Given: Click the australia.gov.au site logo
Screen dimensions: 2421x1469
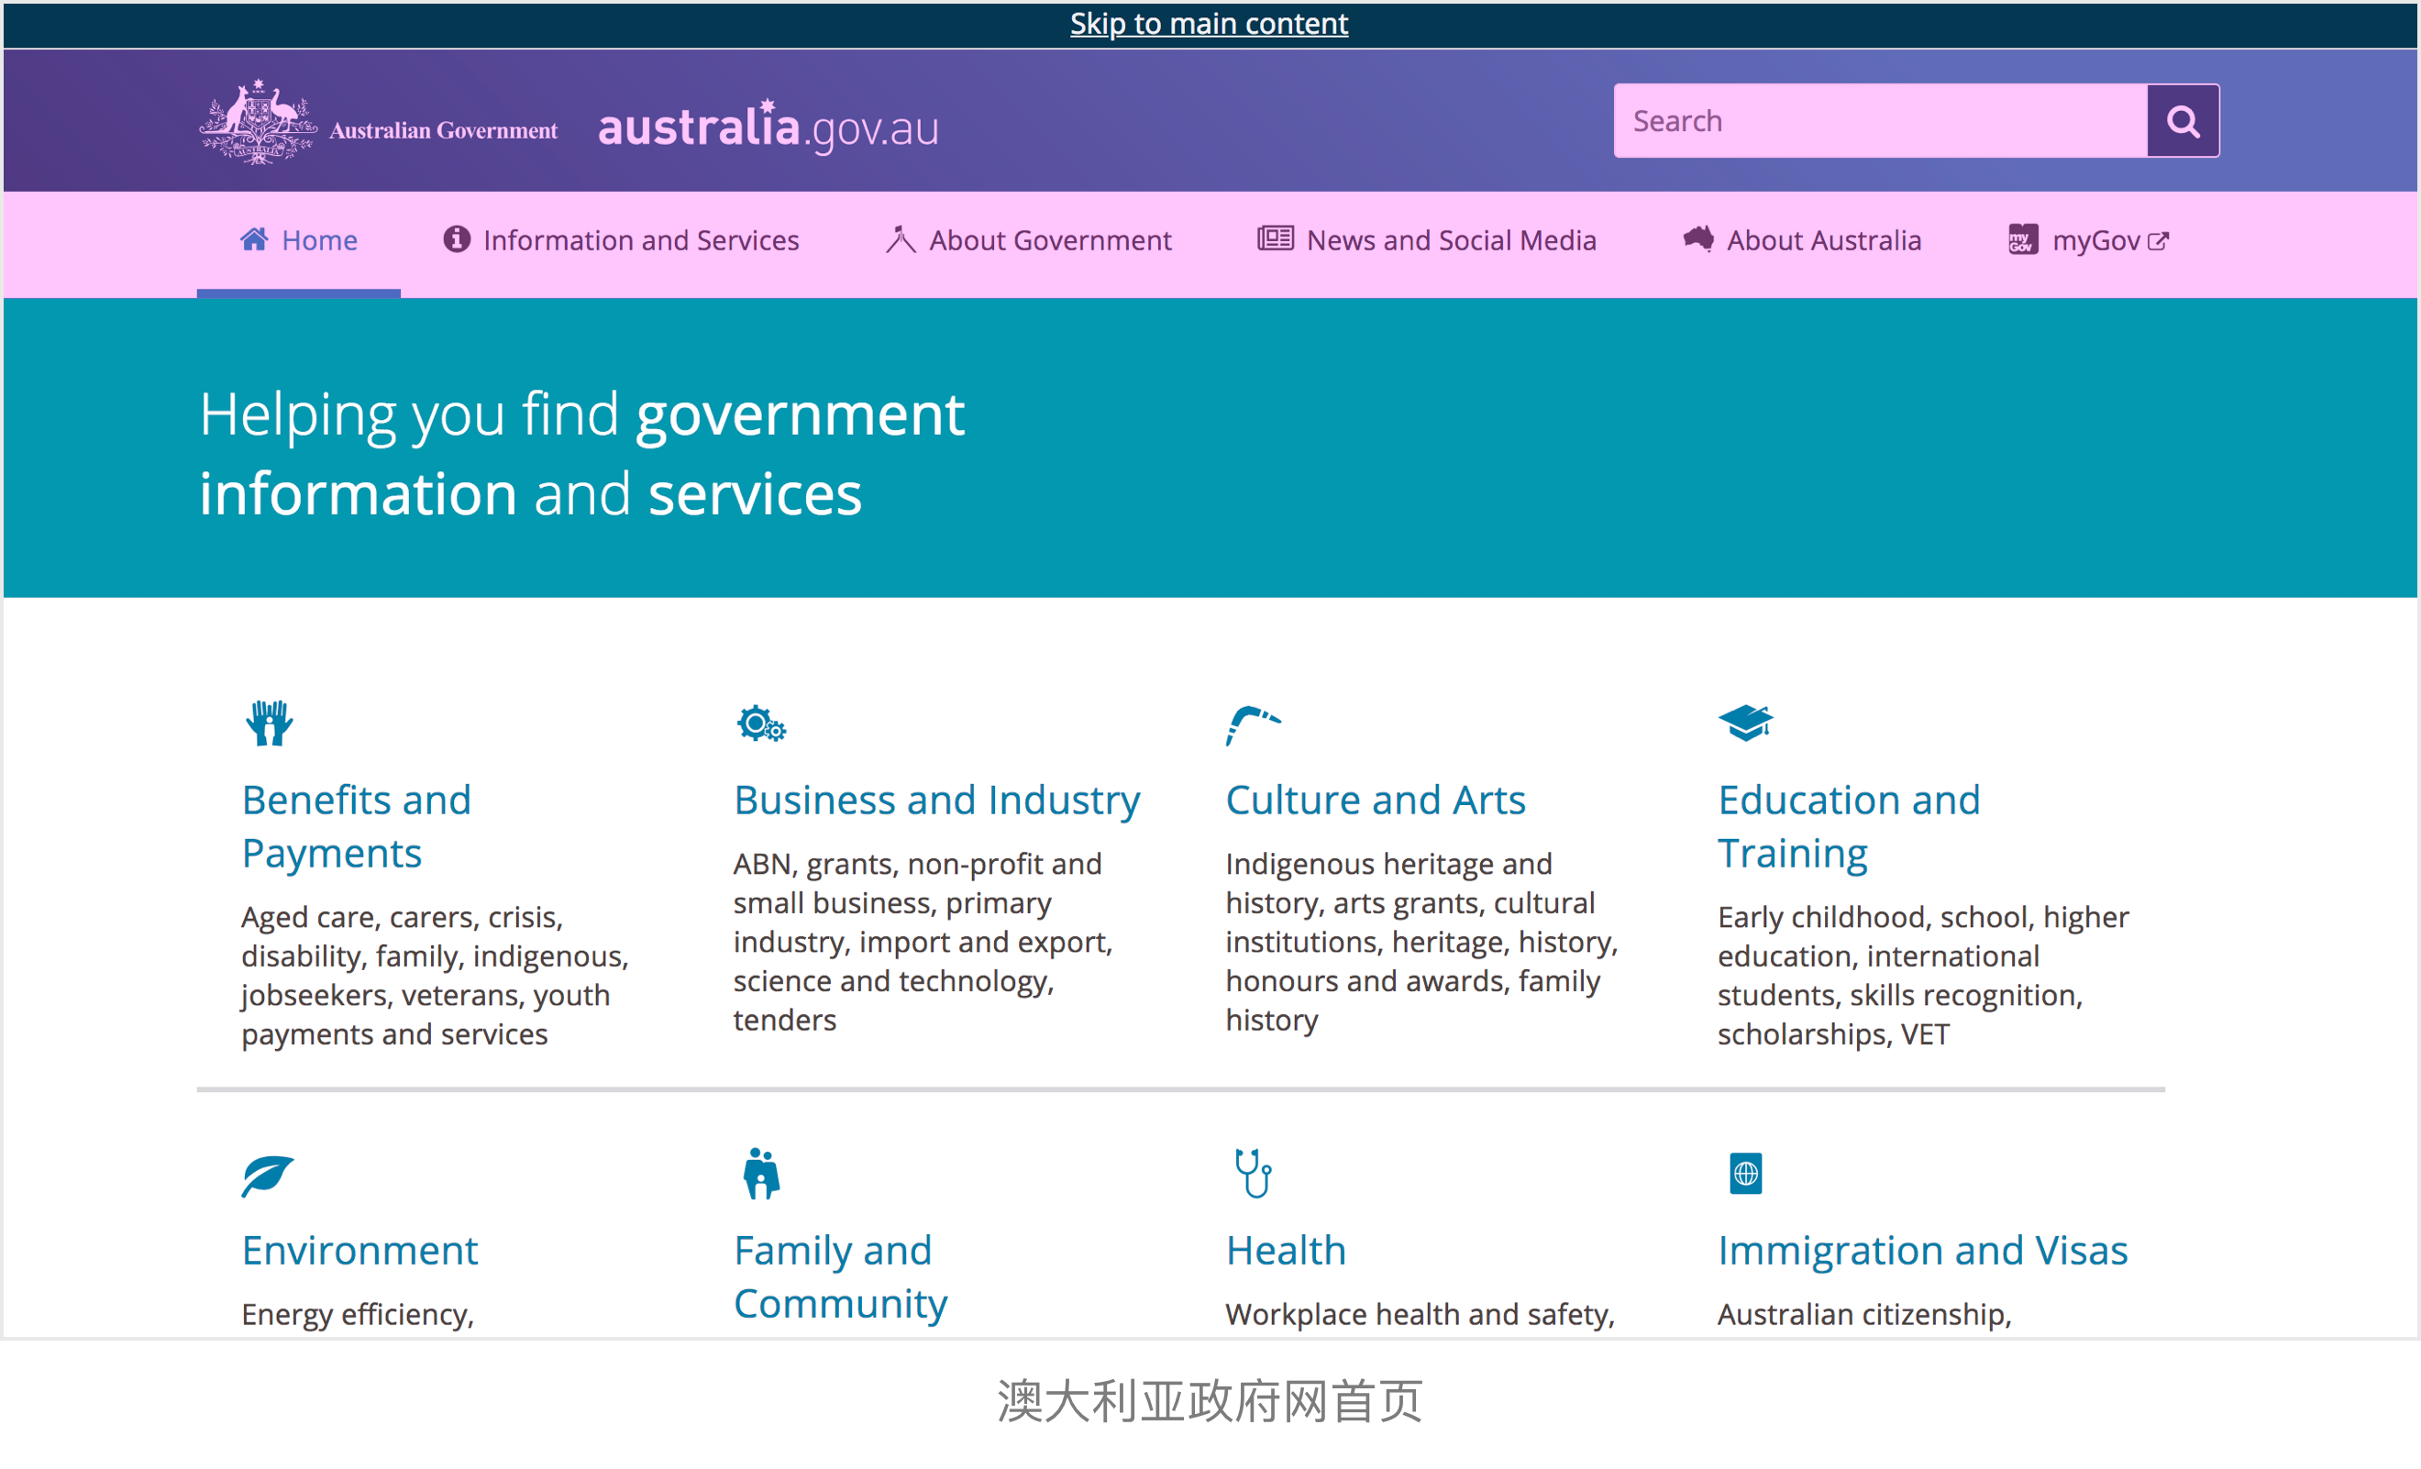Looking at the screenshot, I should [x=768, y=127].
